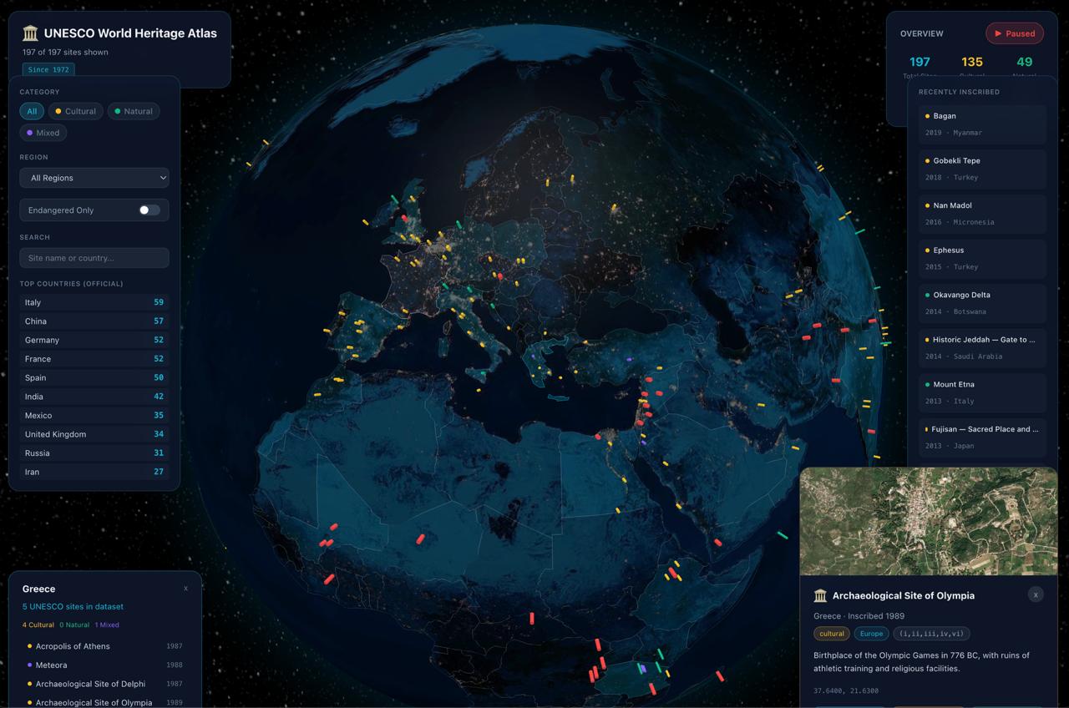Select the Natural category filter chip
Image resolution: width=1069 pixels, height=708 pixels.
133,111
